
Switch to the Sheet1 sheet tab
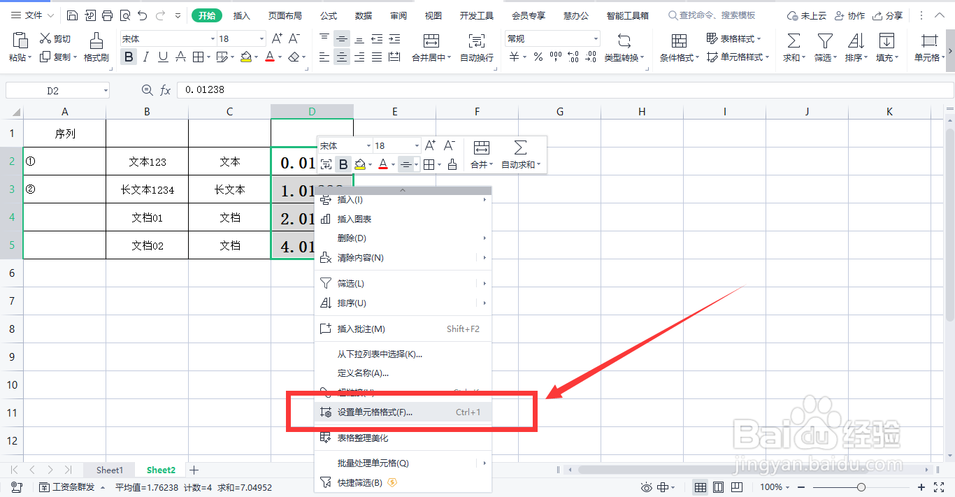point(110,470)
